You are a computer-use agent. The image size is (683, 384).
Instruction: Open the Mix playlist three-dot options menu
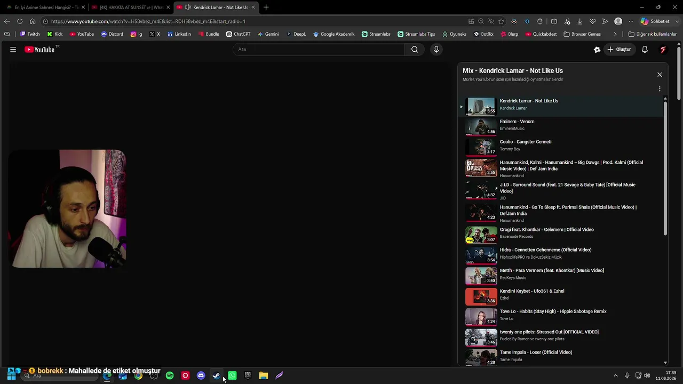pyautogui.click(x=660, y=89)
